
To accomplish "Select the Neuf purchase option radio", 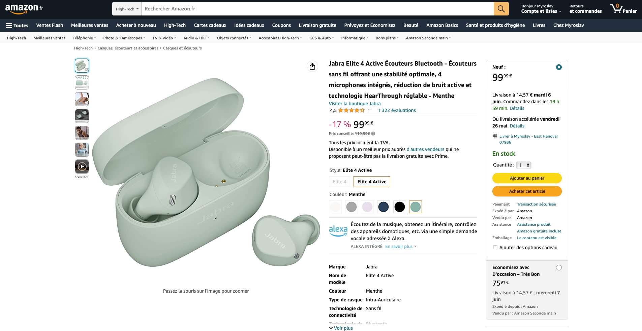I will coord(559,67).
